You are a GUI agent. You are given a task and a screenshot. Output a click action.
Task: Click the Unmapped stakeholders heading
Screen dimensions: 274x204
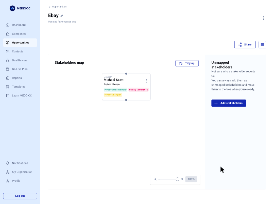(x=222, y=65)
